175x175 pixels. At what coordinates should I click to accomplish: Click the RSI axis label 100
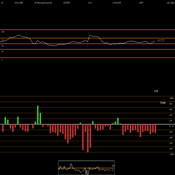pyautogui.click(x=3, y=32)
